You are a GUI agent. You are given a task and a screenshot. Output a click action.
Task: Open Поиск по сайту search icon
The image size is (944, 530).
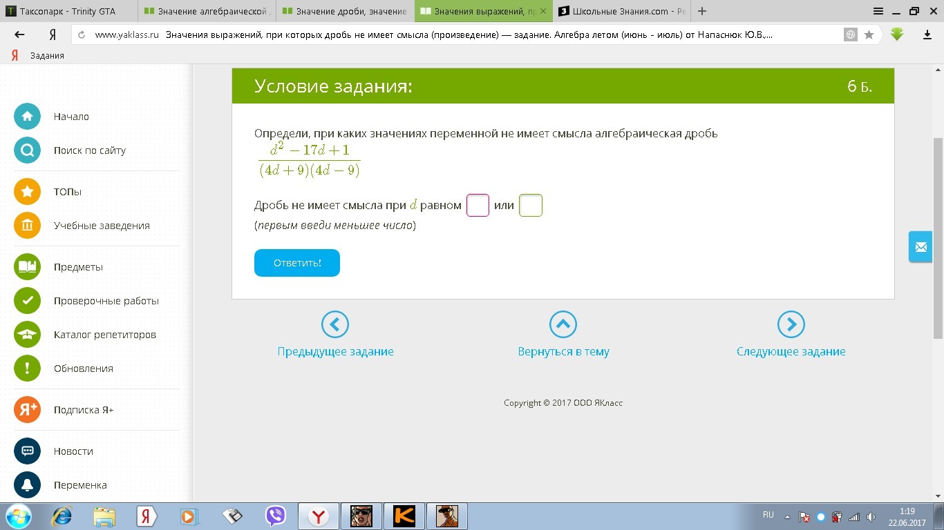point(28,150)
